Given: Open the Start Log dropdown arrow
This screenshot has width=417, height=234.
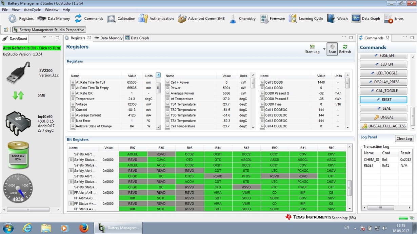Looking at the screenshot, I should [x=324, y=49].
